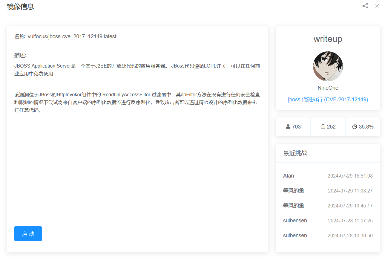Screen dimensions: 385x269
Task: Click the 镜像信息 dialog title
Action: tap(20, 7)
